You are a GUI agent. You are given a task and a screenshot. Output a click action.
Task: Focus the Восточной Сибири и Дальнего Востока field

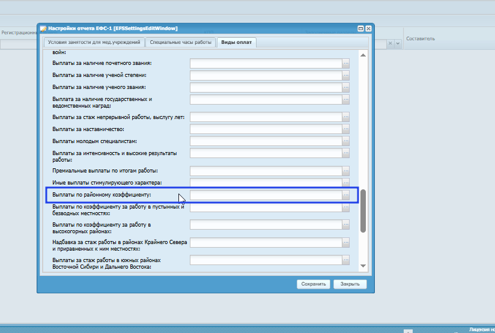[x=266, y=260]
